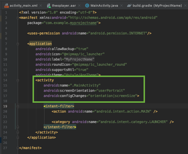This screenshot has width=188, height=154.
Task: Switch to the activity_main.xml tab
Action: [22, 5]
